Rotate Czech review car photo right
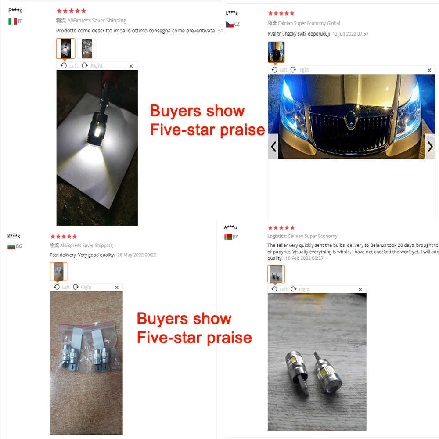 299,70
